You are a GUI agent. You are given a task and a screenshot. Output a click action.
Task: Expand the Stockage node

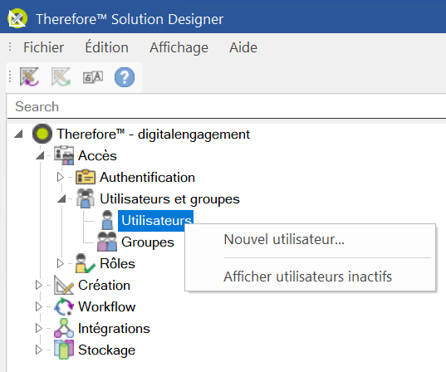39,350
